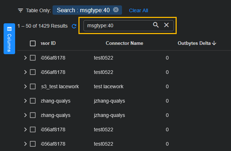Image resolution: width=231 pixels, height=151 pixels.
Task: Click the Sensor ID column header
Action: coord(48,43)
